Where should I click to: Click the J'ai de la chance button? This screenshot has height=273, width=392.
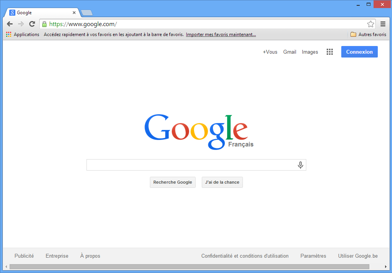222,182
